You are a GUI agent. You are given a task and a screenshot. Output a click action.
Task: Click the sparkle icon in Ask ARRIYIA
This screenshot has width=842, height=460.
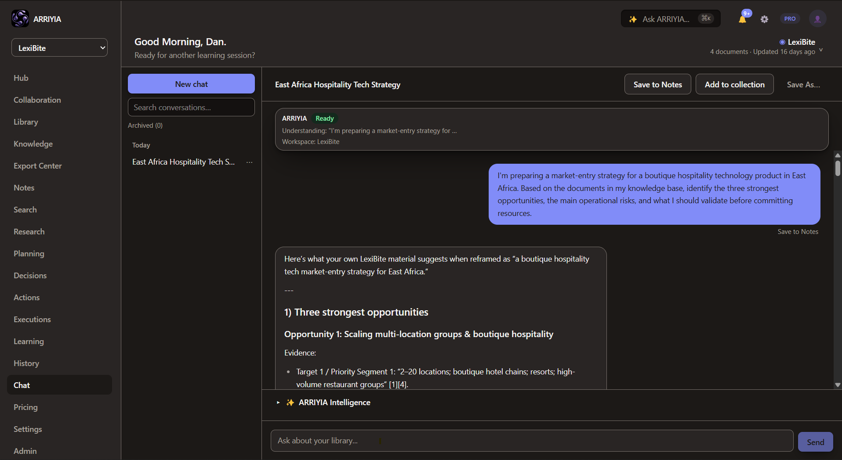click(x=633, y=19)
